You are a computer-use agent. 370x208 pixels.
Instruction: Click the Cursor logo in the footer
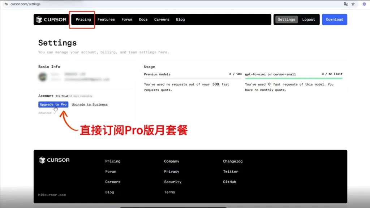click(x=54, y=160)
